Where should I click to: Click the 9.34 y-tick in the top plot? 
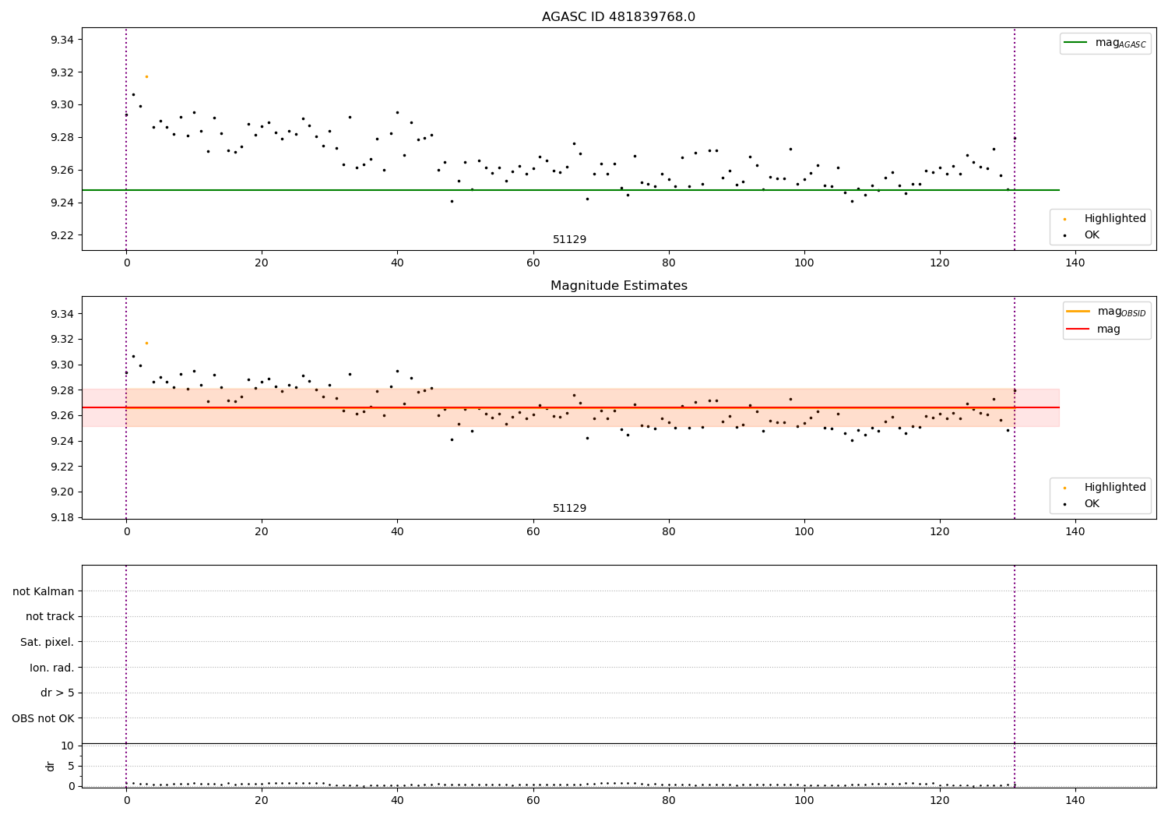[61, 40]
